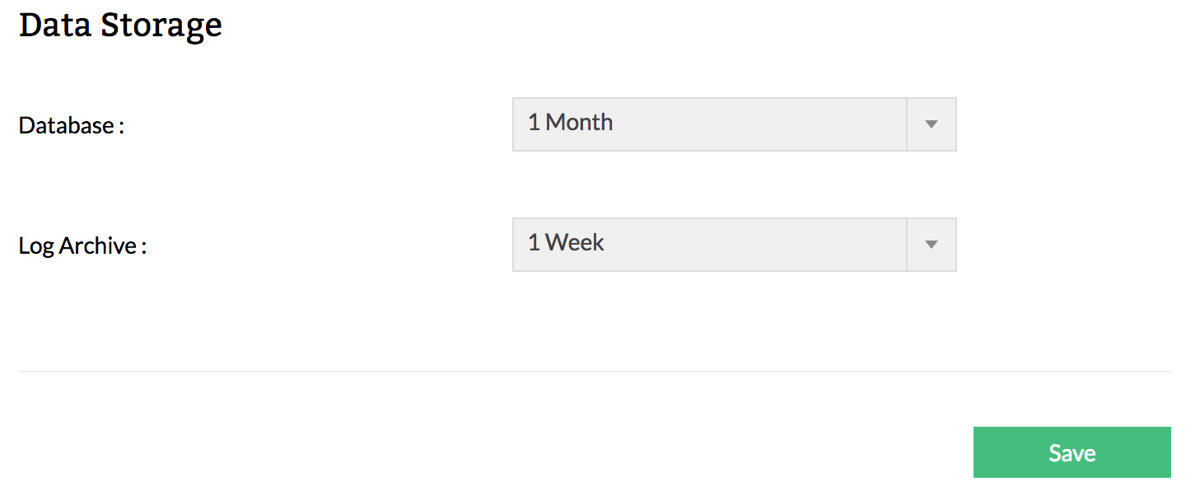This screenshot has width=1186, height=491.
Task: Click the Database dropdown arrow icon
Action: coord(932,124)
